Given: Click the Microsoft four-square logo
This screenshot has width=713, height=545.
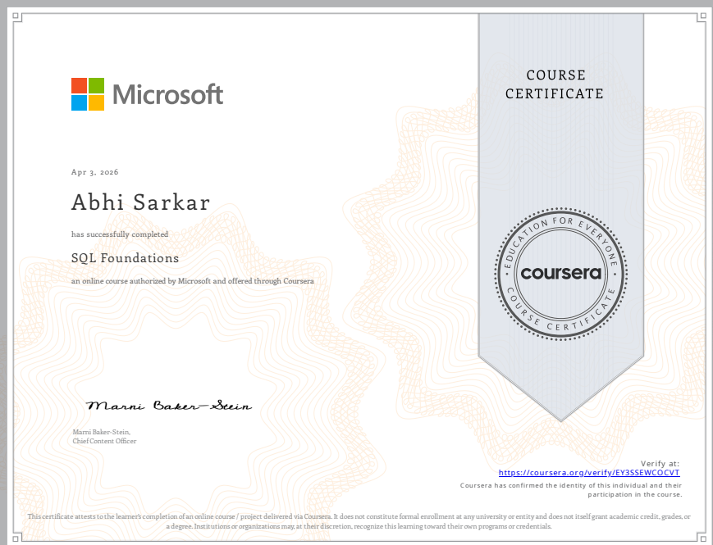Looking at the screenshot, I should click(x=89, y=94).
